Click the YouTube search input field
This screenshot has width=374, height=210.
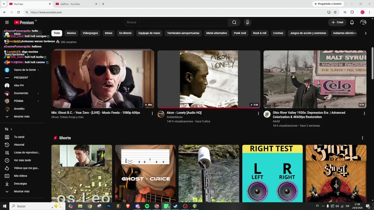click(x=176, y=22)
